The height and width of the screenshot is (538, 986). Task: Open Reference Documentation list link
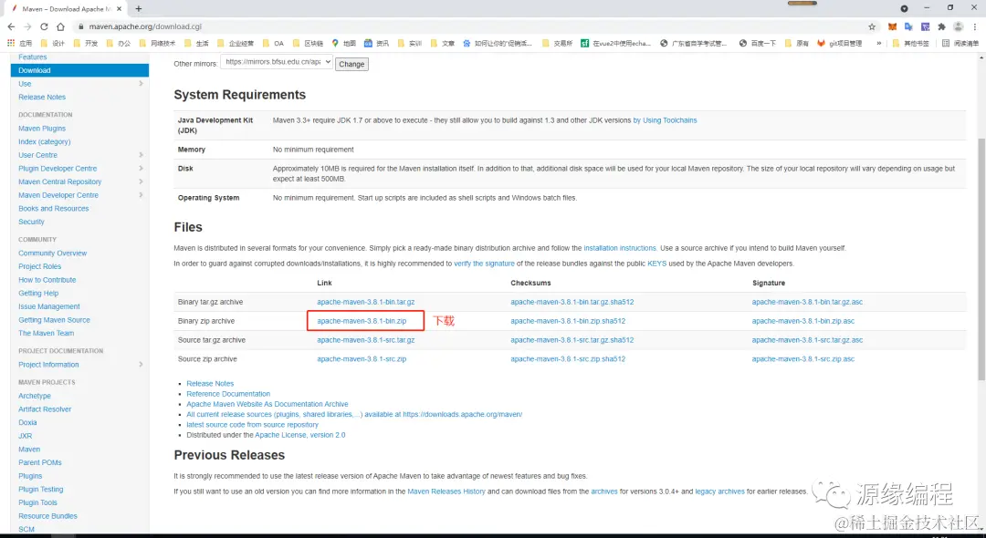tap(228, 394)
